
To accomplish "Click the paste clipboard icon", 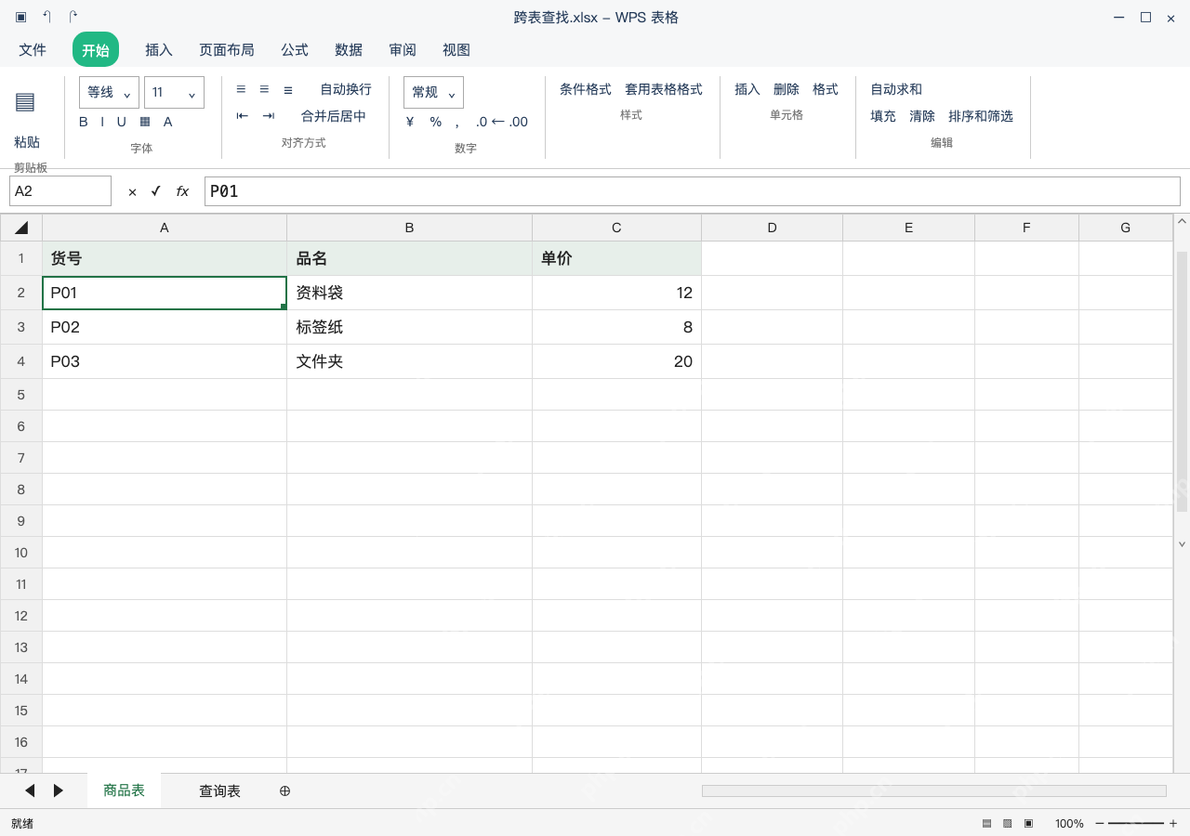I will (x=25, y=102).
